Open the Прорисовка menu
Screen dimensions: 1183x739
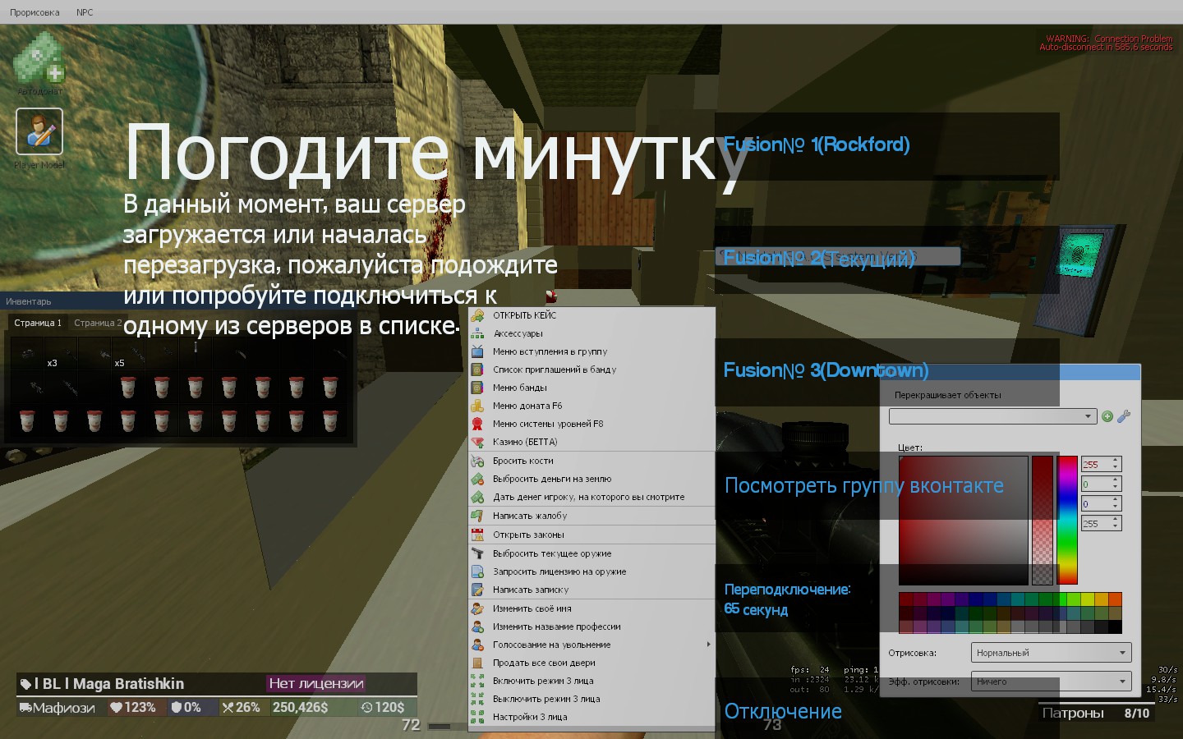pyautogui.click(x=35, y=12)
